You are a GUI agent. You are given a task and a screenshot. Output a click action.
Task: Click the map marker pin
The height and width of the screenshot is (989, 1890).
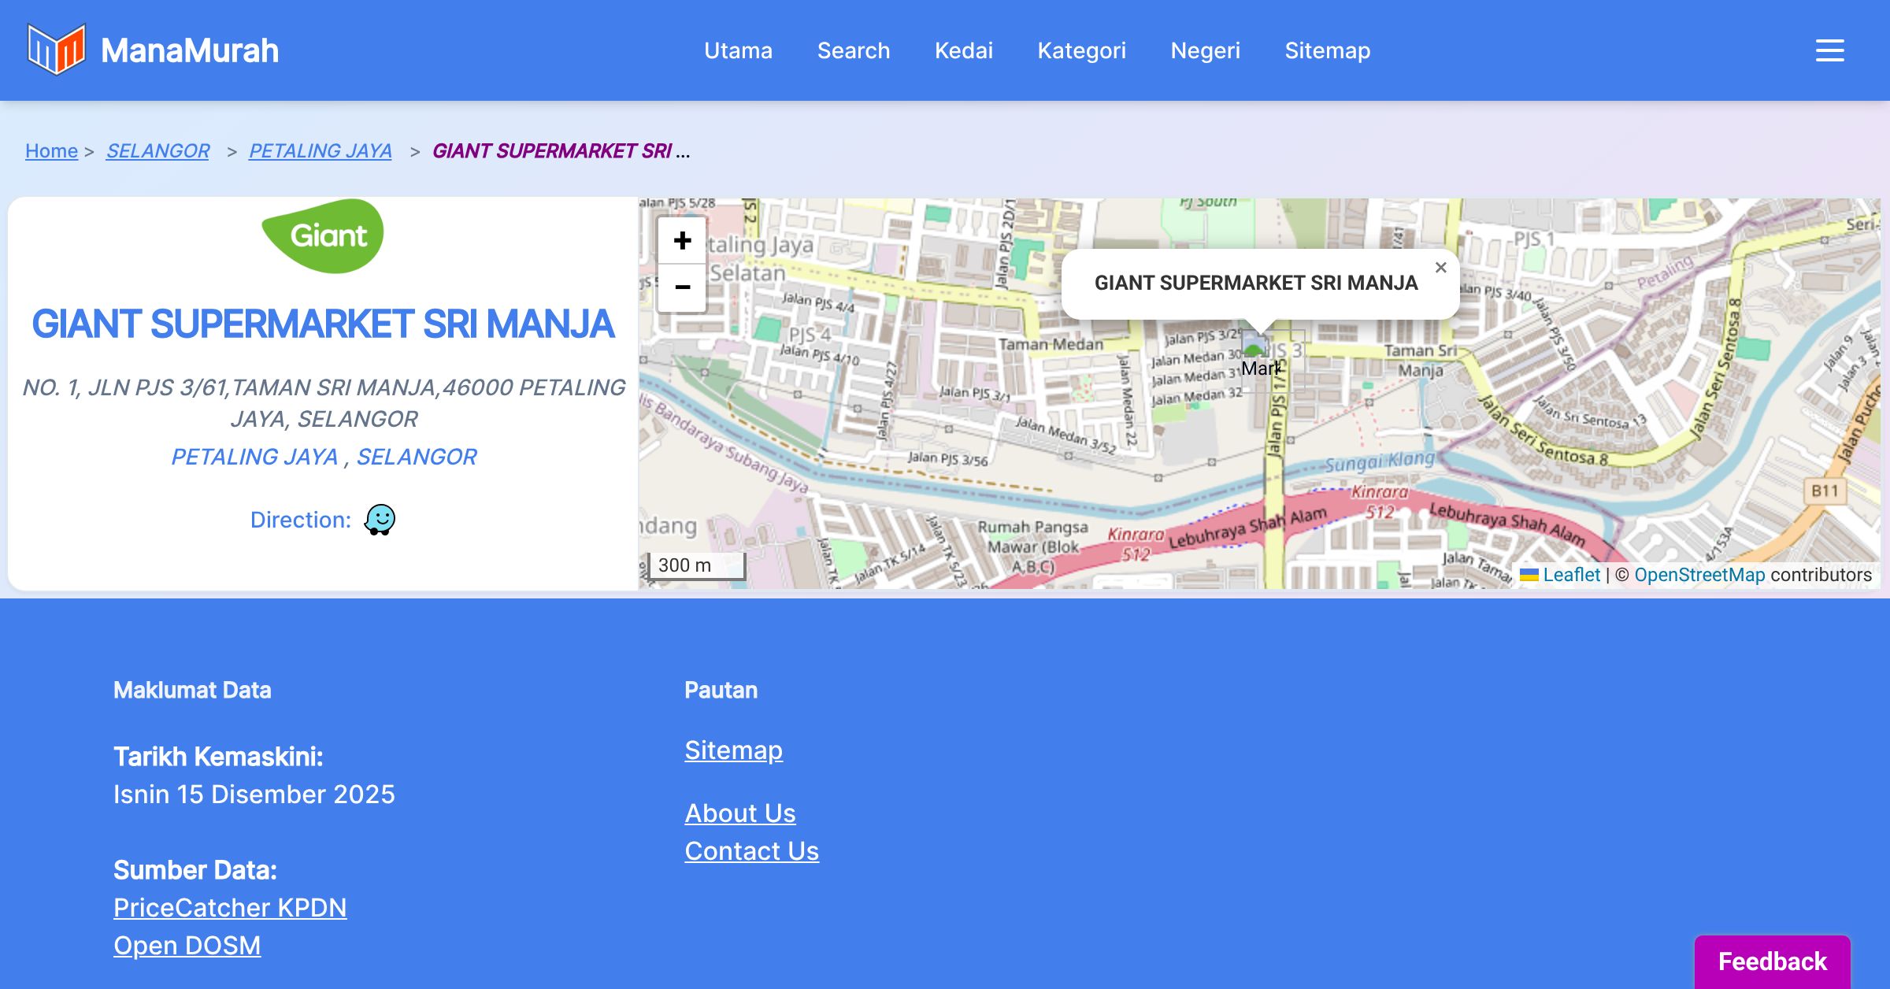click(x=1254, y=345)
